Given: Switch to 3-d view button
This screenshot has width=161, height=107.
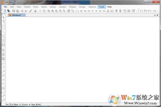Looking at the screenshot, I should pyautogui.click(x=77, y=11).
